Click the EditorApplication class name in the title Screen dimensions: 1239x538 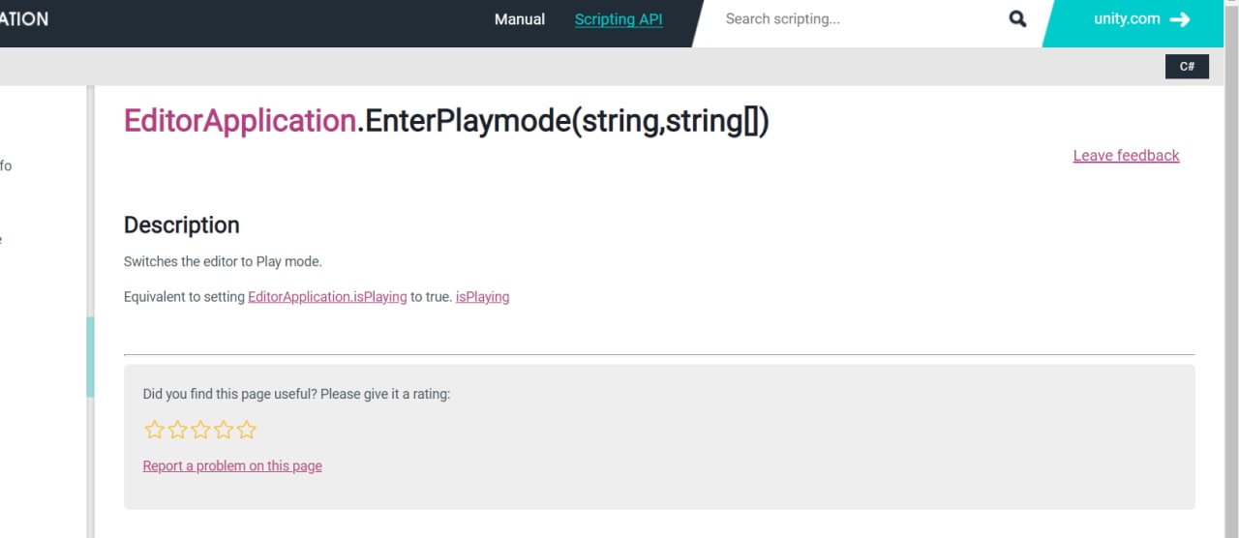[241, 122]
